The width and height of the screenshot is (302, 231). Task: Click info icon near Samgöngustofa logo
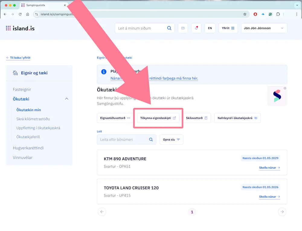pos(285,88)
